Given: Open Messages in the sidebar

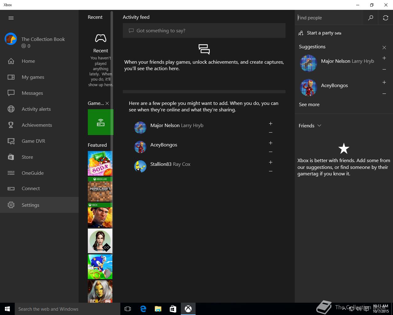Looking at the screenshot, I should (x=39, y=93).
